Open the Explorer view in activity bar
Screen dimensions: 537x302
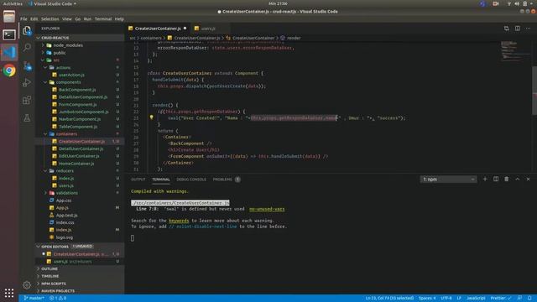[27, 31]
